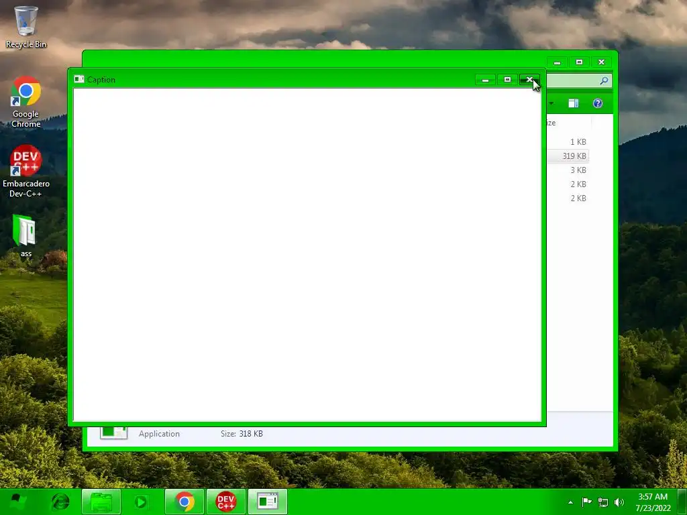Screen dimensions: 687x515
Task: Click the Explorer search magnifier icon
Action: coord(604,80)
